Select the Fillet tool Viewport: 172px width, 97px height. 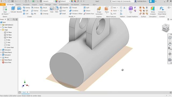pos(56,10)
